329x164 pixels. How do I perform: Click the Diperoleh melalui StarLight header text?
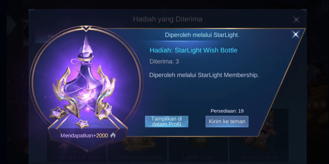tap(202, 35)
